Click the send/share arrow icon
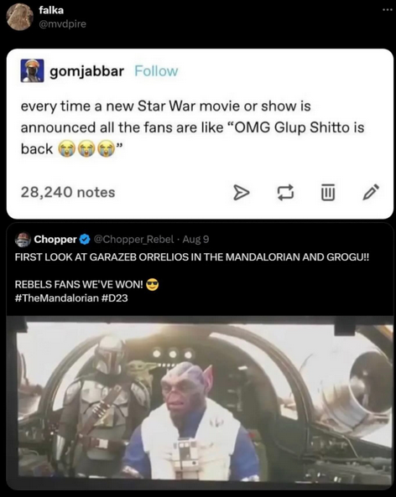Image resolution: width=396 pixels, height=497 pixels. point(242,193)
